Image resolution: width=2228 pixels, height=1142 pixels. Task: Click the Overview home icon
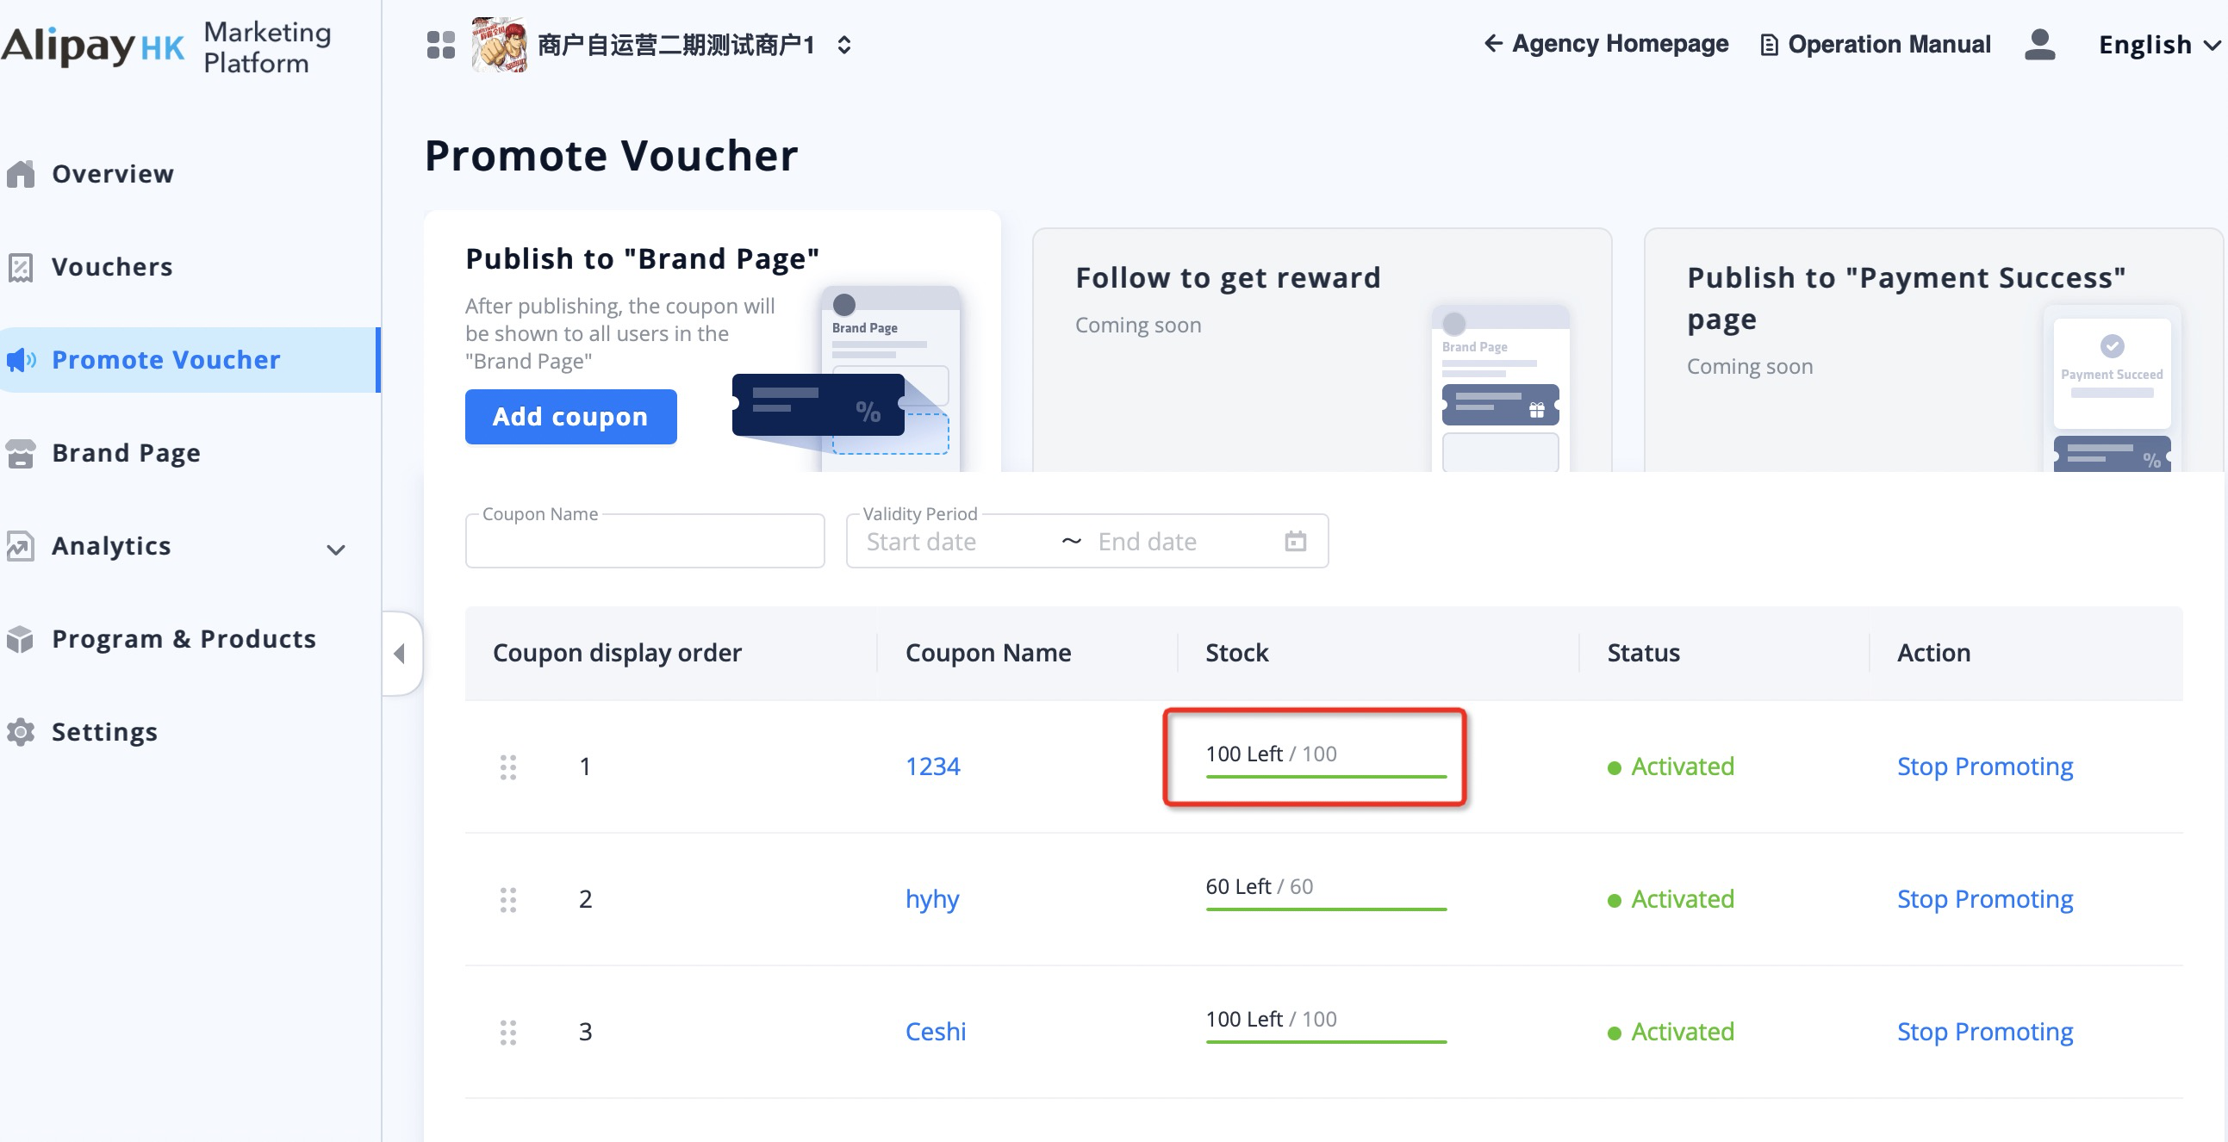click(x=21, y=174)
